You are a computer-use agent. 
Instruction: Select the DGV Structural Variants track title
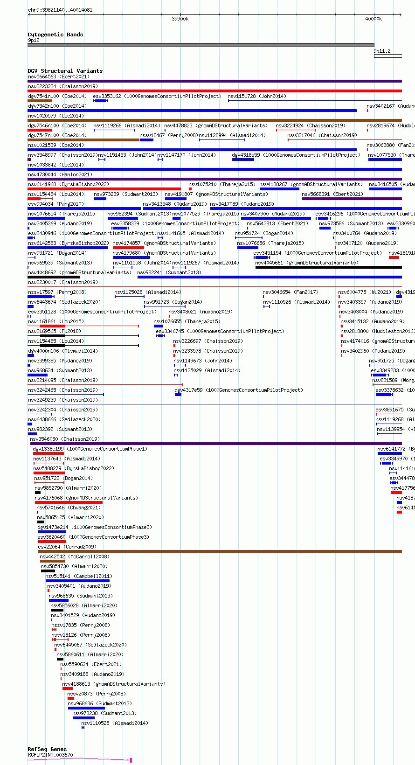pyautogui.click(x=65, y=71)
